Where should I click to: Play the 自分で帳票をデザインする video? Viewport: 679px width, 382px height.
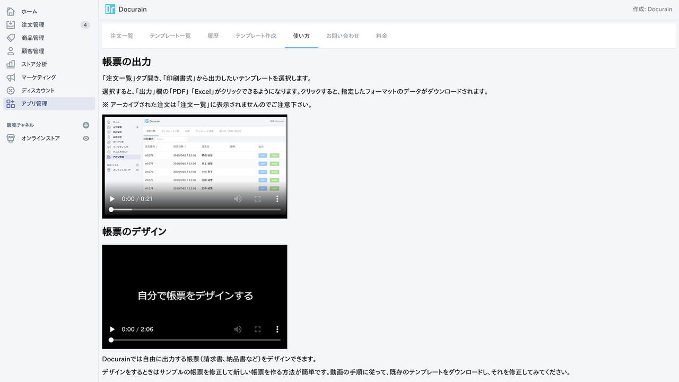112,329
